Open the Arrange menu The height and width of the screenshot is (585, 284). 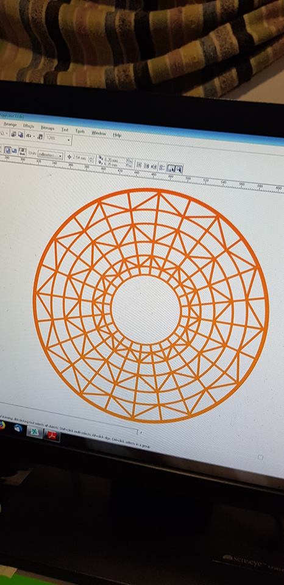[10, 124]
